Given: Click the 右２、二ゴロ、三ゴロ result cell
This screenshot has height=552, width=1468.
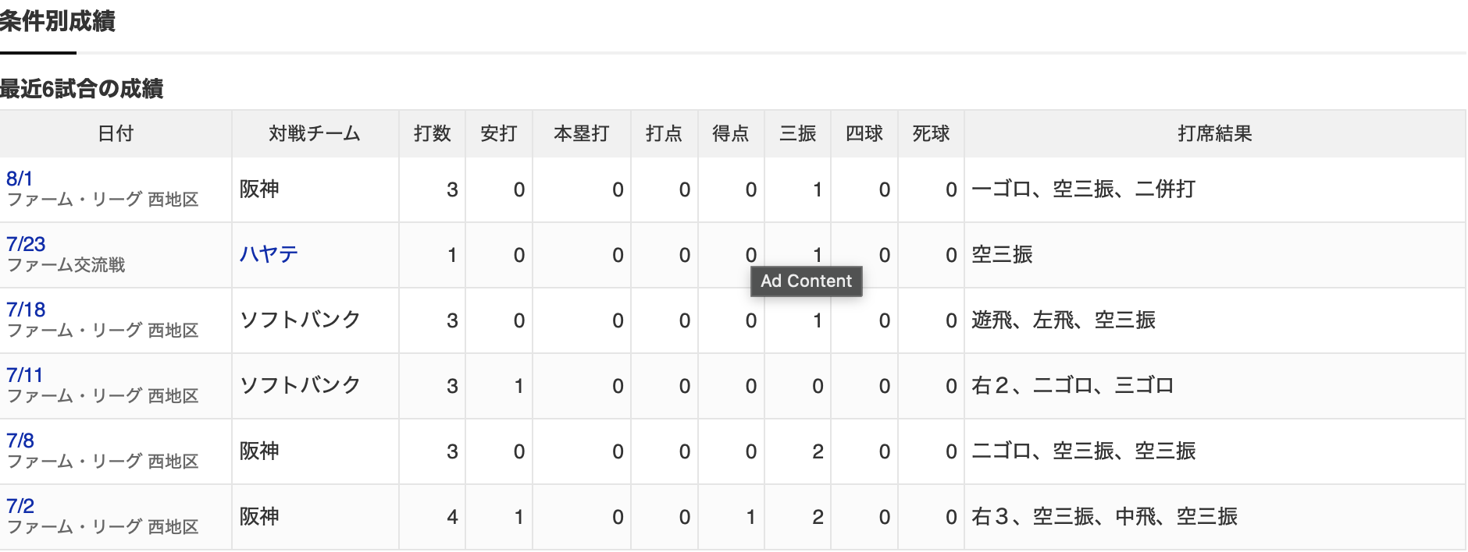Looking at the screenshot, I should 1215,386.
